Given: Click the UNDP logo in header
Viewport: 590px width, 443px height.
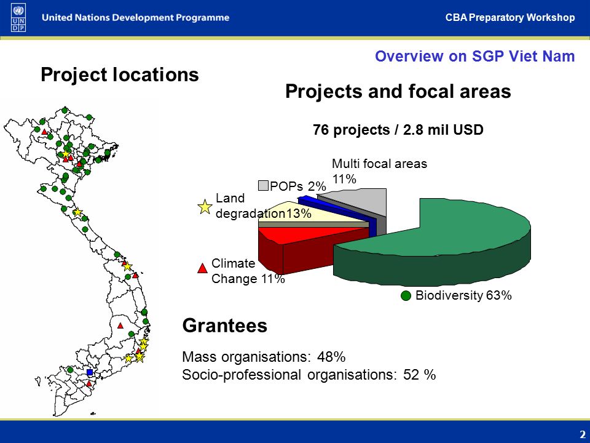Looking at the screenshot, I should point(18,17).
